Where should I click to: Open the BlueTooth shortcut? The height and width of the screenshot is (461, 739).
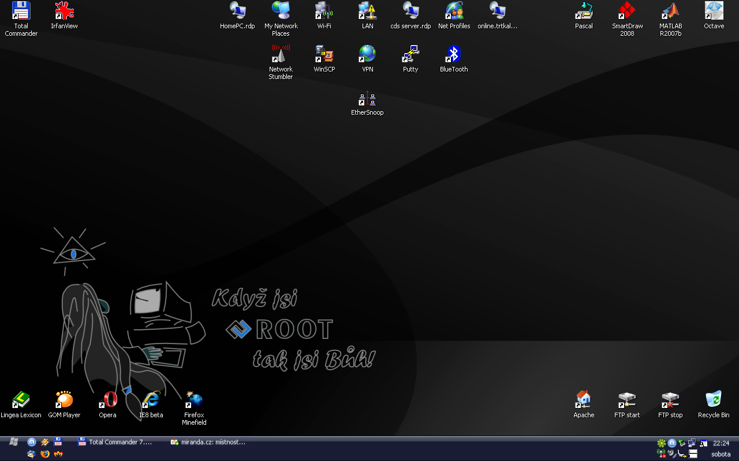pos(454,59)
